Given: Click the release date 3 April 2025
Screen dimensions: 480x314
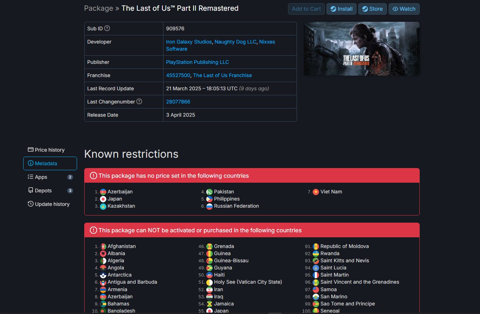Looking at the screenshot, I should pyautogui.click(x=181, y=115).
